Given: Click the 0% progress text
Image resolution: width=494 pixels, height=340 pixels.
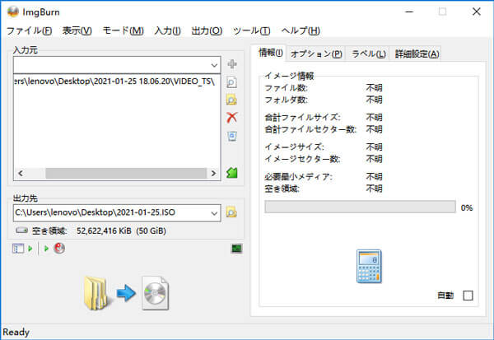Looking at the screenshot, I should tap(467, 208).
